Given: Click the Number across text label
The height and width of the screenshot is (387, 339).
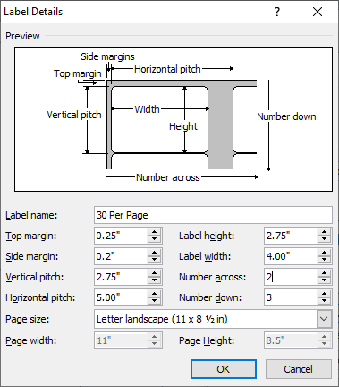Looking at the screenshot, I should pyautogui.click(x=213, y=277).
